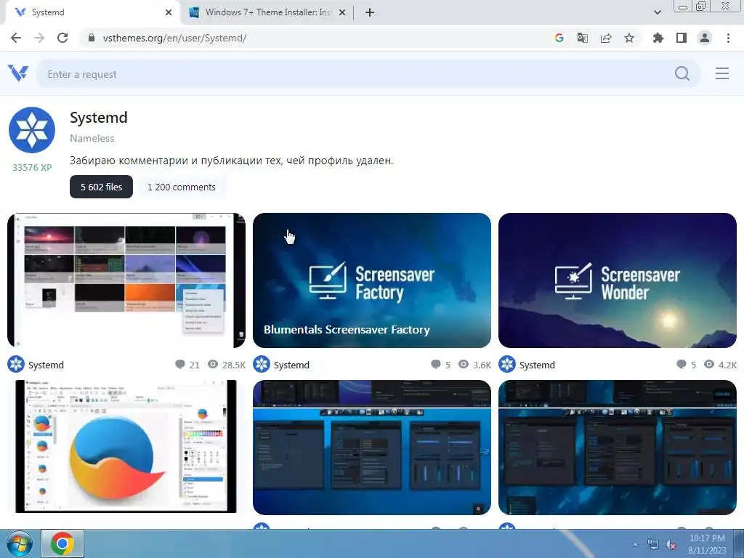Image resolution: width=744 pixels, height=558 pixels.
Task: Open Google icon in address bar
Action: [x=559, y=38]
